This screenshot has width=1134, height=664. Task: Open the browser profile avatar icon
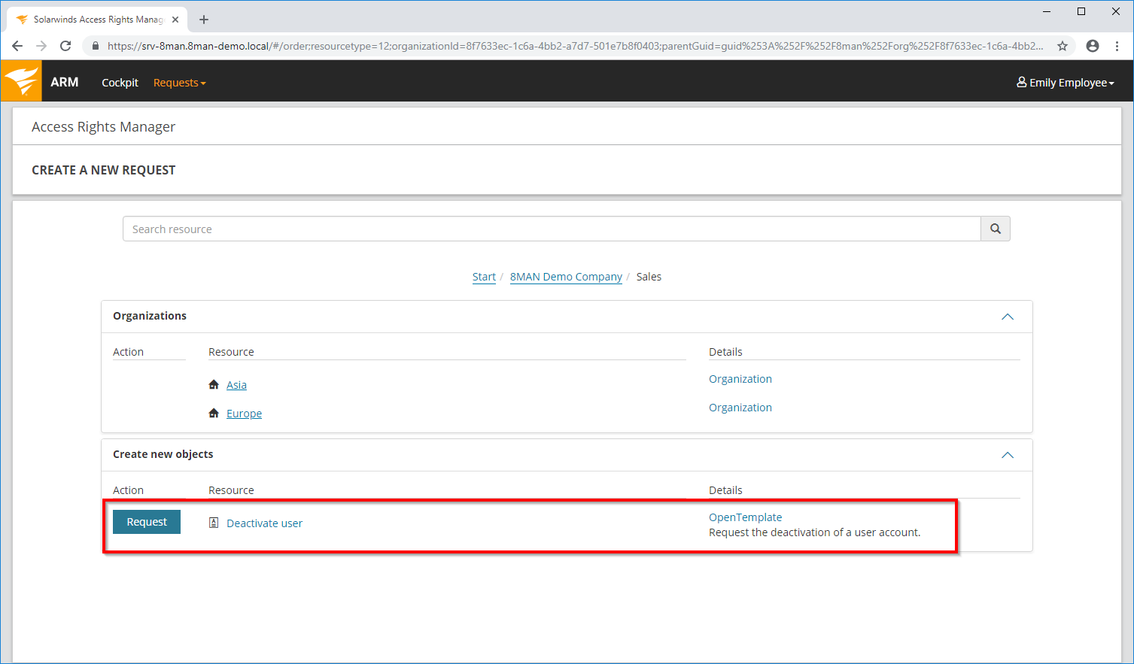coord(1093,46)
